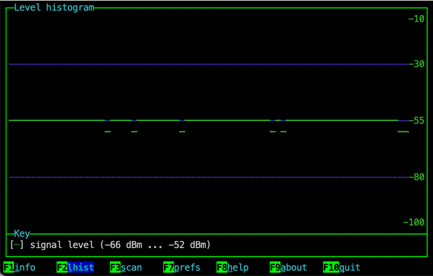
Task: Click the -55 axis label
Action: pos(417,121)
